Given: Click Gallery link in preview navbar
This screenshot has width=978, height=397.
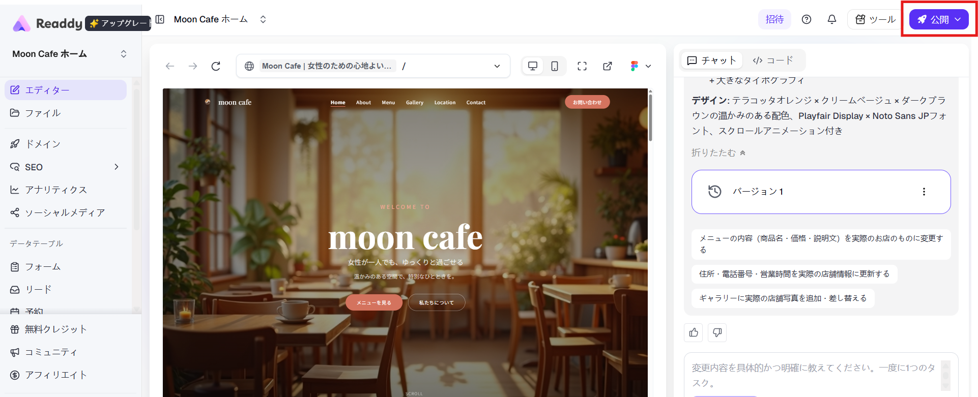Looking at the screenshot, I should pos(415,103).
